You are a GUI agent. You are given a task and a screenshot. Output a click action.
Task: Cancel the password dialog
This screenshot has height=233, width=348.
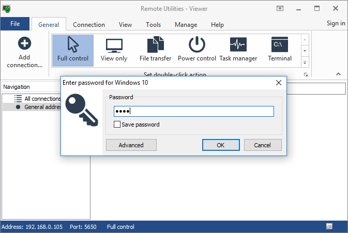coord(263,145)
